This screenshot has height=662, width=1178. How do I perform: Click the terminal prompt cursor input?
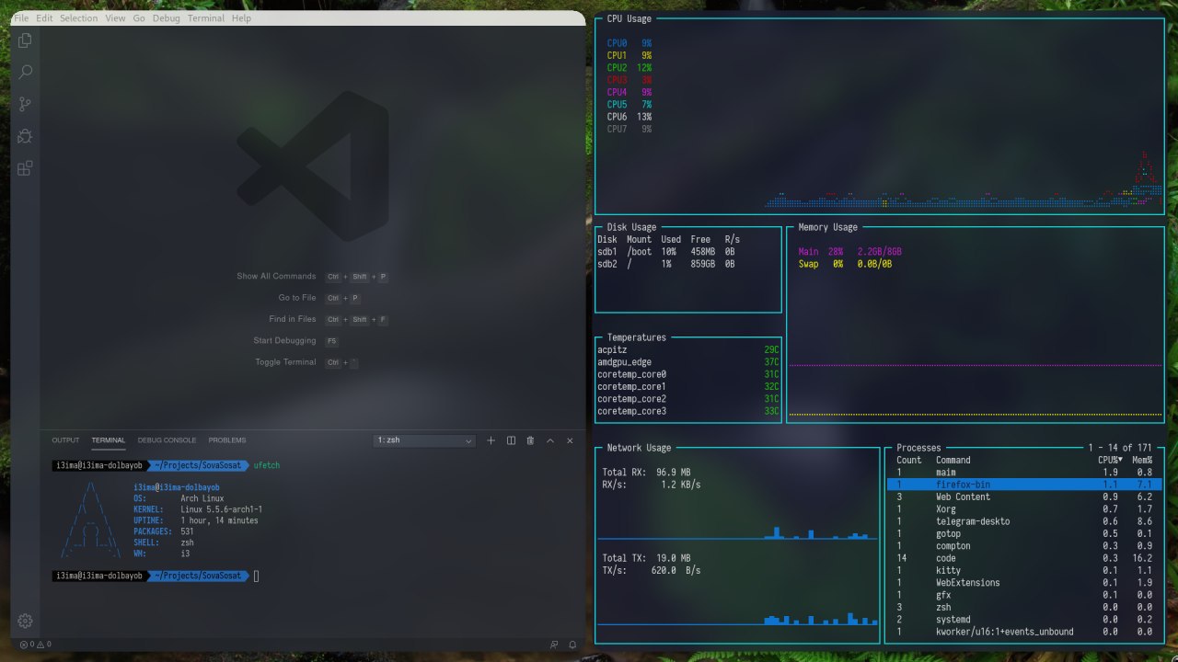[x=257, y=576]
